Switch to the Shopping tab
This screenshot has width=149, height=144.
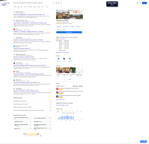[x=30, y=7]
